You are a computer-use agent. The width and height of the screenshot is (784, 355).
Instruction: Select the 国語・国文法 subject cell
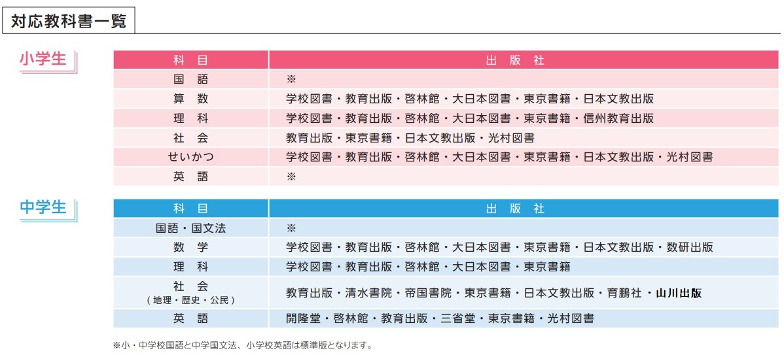click(190, 228)
